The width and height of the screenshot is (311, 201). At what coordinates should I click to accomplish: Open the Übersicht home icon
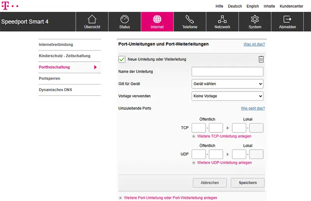tap(92, 19)
